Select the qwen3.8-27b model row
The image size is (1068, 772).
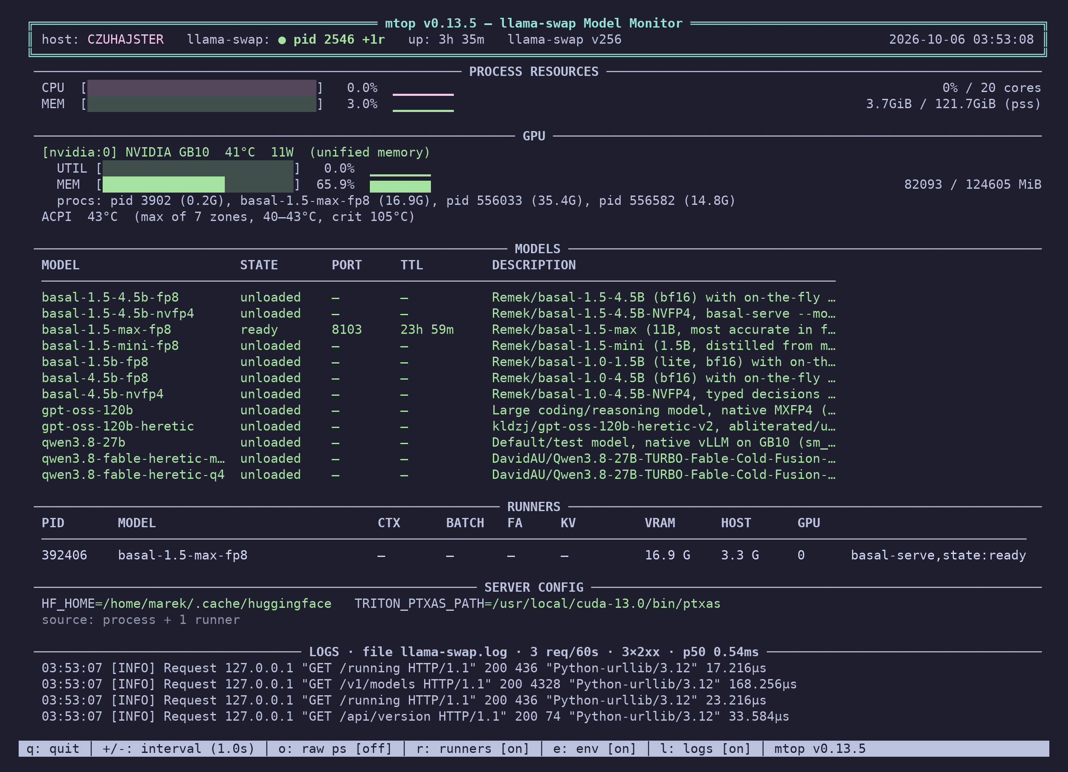[x=439, y=443]
